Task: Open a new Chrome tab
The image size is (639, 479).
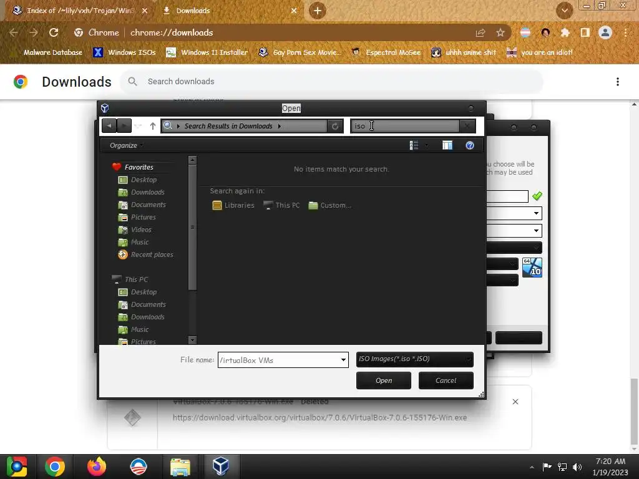Action: pos(318,11)
